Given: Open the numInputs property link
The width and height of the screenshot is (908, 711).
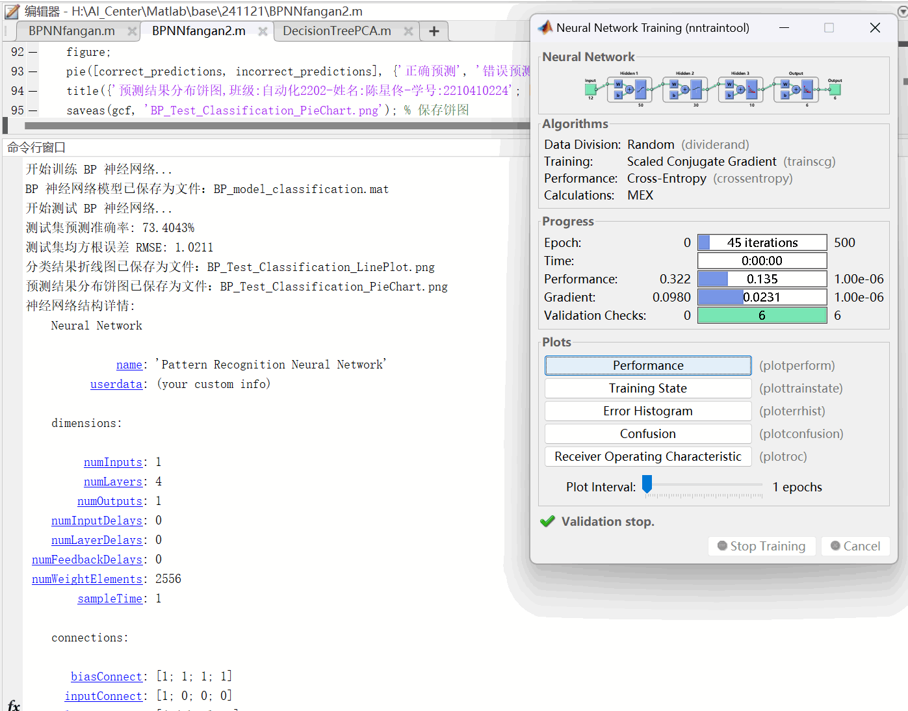Looking at the screenshot, I should pyautogui.click(x=113, y=462).
